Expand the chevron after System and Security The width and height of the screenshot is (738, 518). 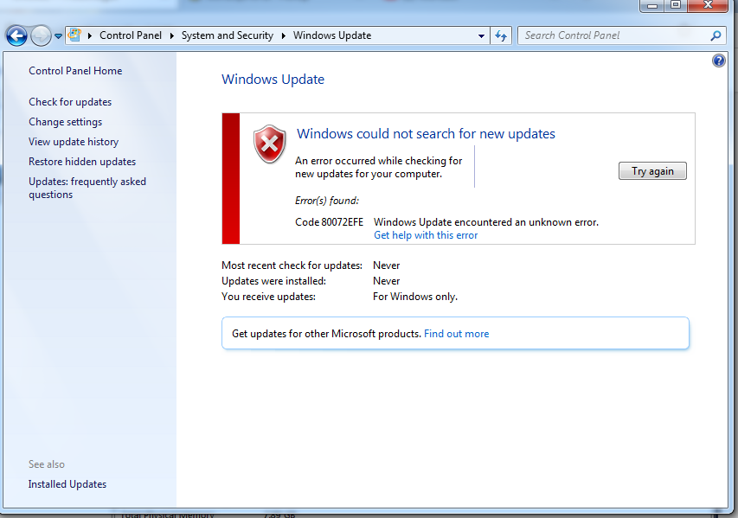[x=283, y=35]
